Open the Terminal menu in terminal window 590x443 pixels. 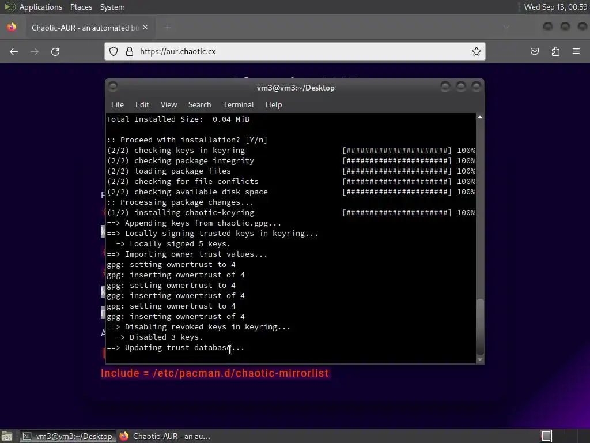click(x=238, y=105)
